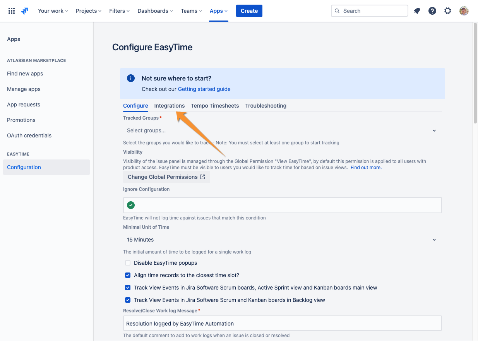Screen dimensions: 478x341
Task: Select EasyTime Configuration in sidebar
Action: tap(46, 167)
